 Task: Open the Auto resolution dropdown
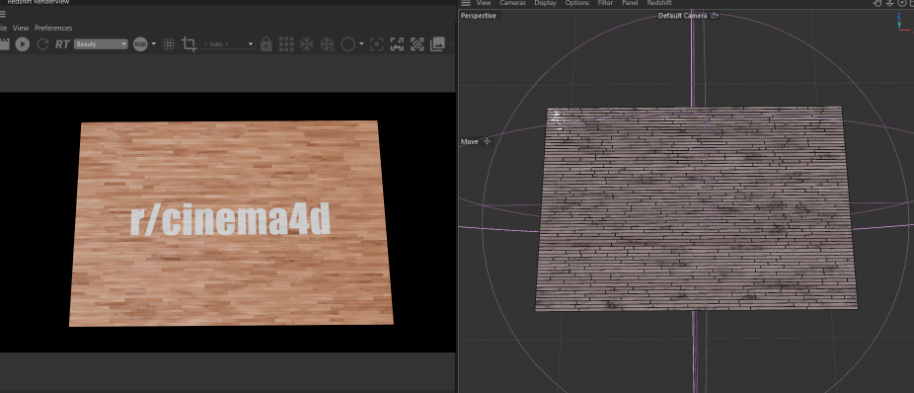tap(227, 44)
